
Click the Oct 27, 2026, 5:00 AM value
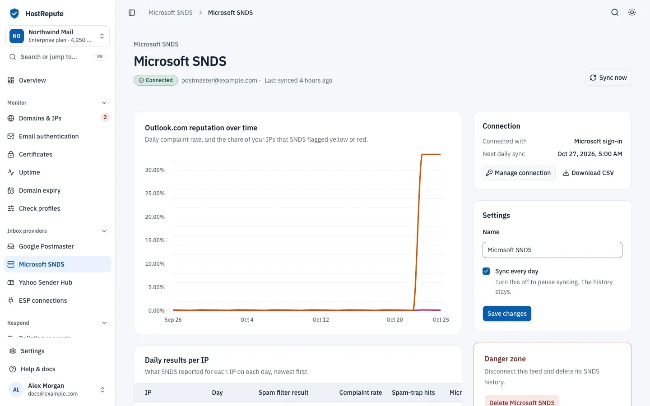(x=590, y=154)
